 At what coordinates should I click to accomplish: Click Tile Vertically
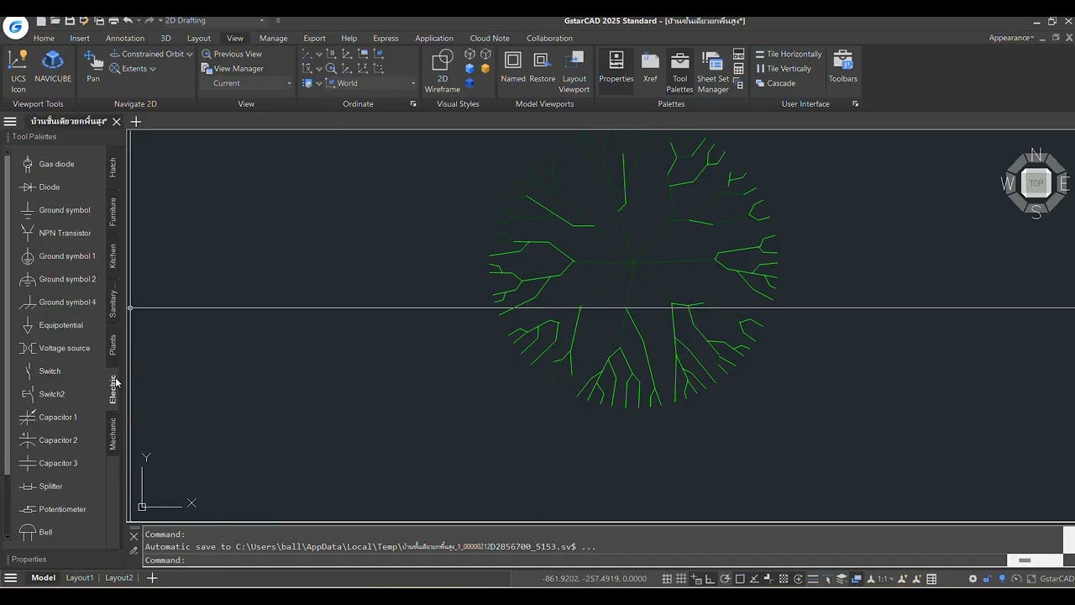[784, 69]
